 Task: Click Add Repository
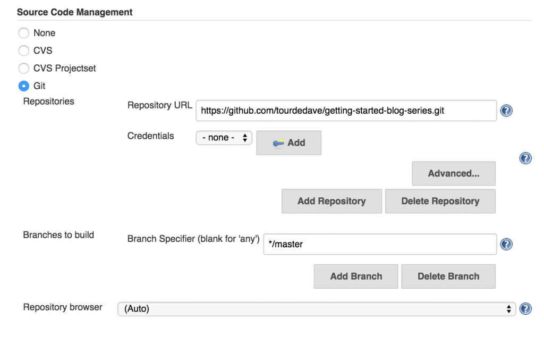coord(331,201)
